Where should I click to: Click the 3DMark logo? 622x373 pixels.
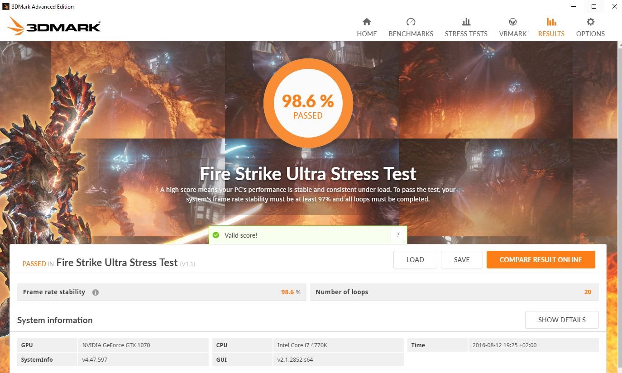coord(54,26)
